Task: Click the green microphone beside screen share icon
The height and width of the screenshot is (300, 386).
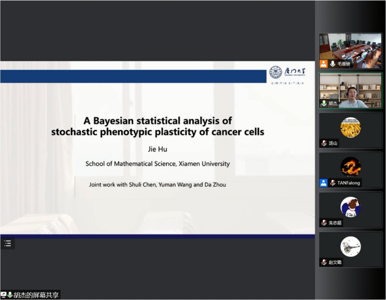Action: pos(10,295)
